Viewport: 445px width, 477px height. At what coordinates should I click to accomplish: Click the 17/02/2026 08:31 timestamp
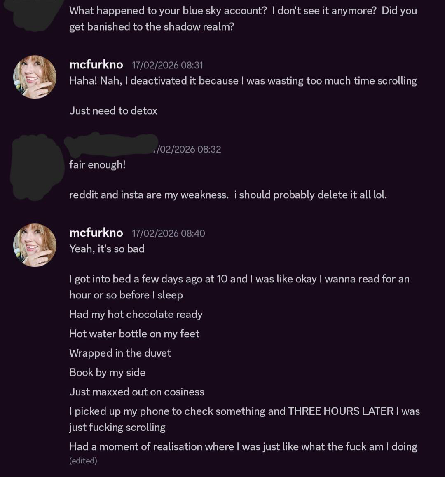point(167,65)
